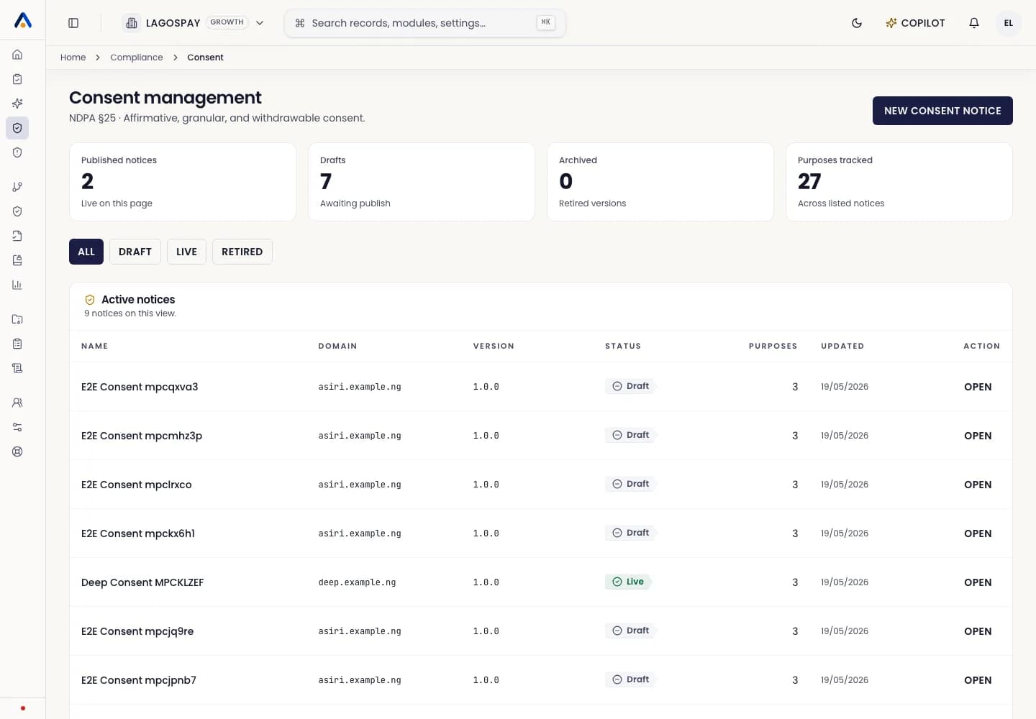Open Copilot assistant

(915, 23)
